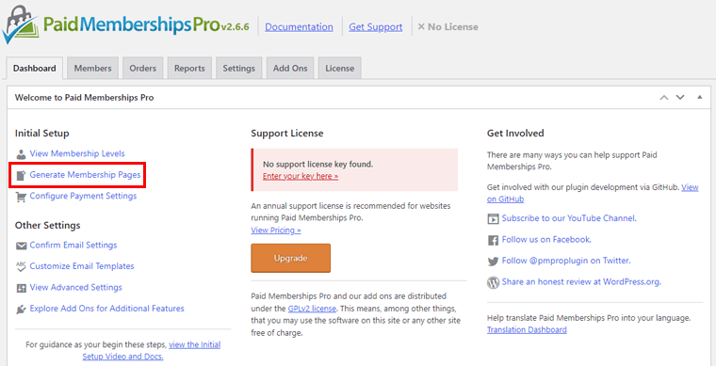Click the Facebook icon in Get Involved
This screenshot has height=366, width=716.
pos(493,240)
